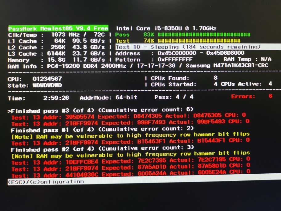Click the Memory 15.8G row
281x211 pixels.
point(56,60)
